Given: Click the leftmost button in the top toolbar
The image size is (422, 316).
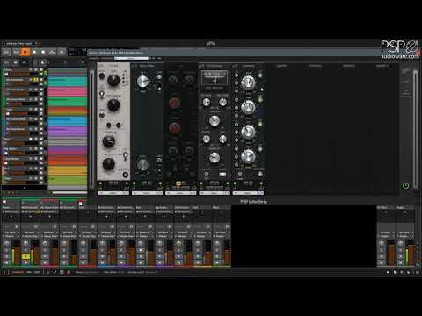Looking at the screenshot, I should point(6,52).
